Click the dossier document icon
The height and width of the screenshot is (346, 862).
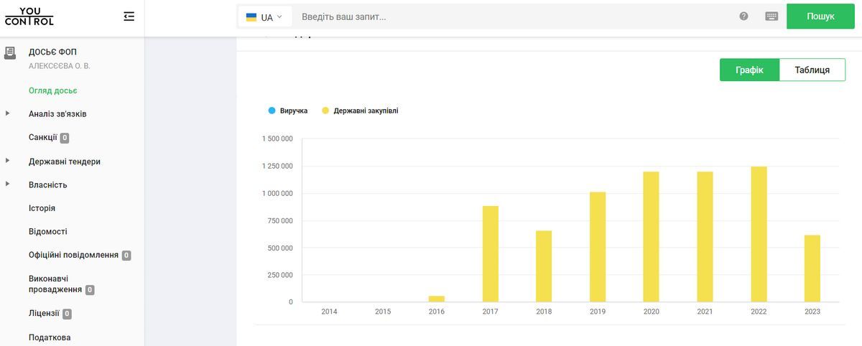tap(10, 52)
